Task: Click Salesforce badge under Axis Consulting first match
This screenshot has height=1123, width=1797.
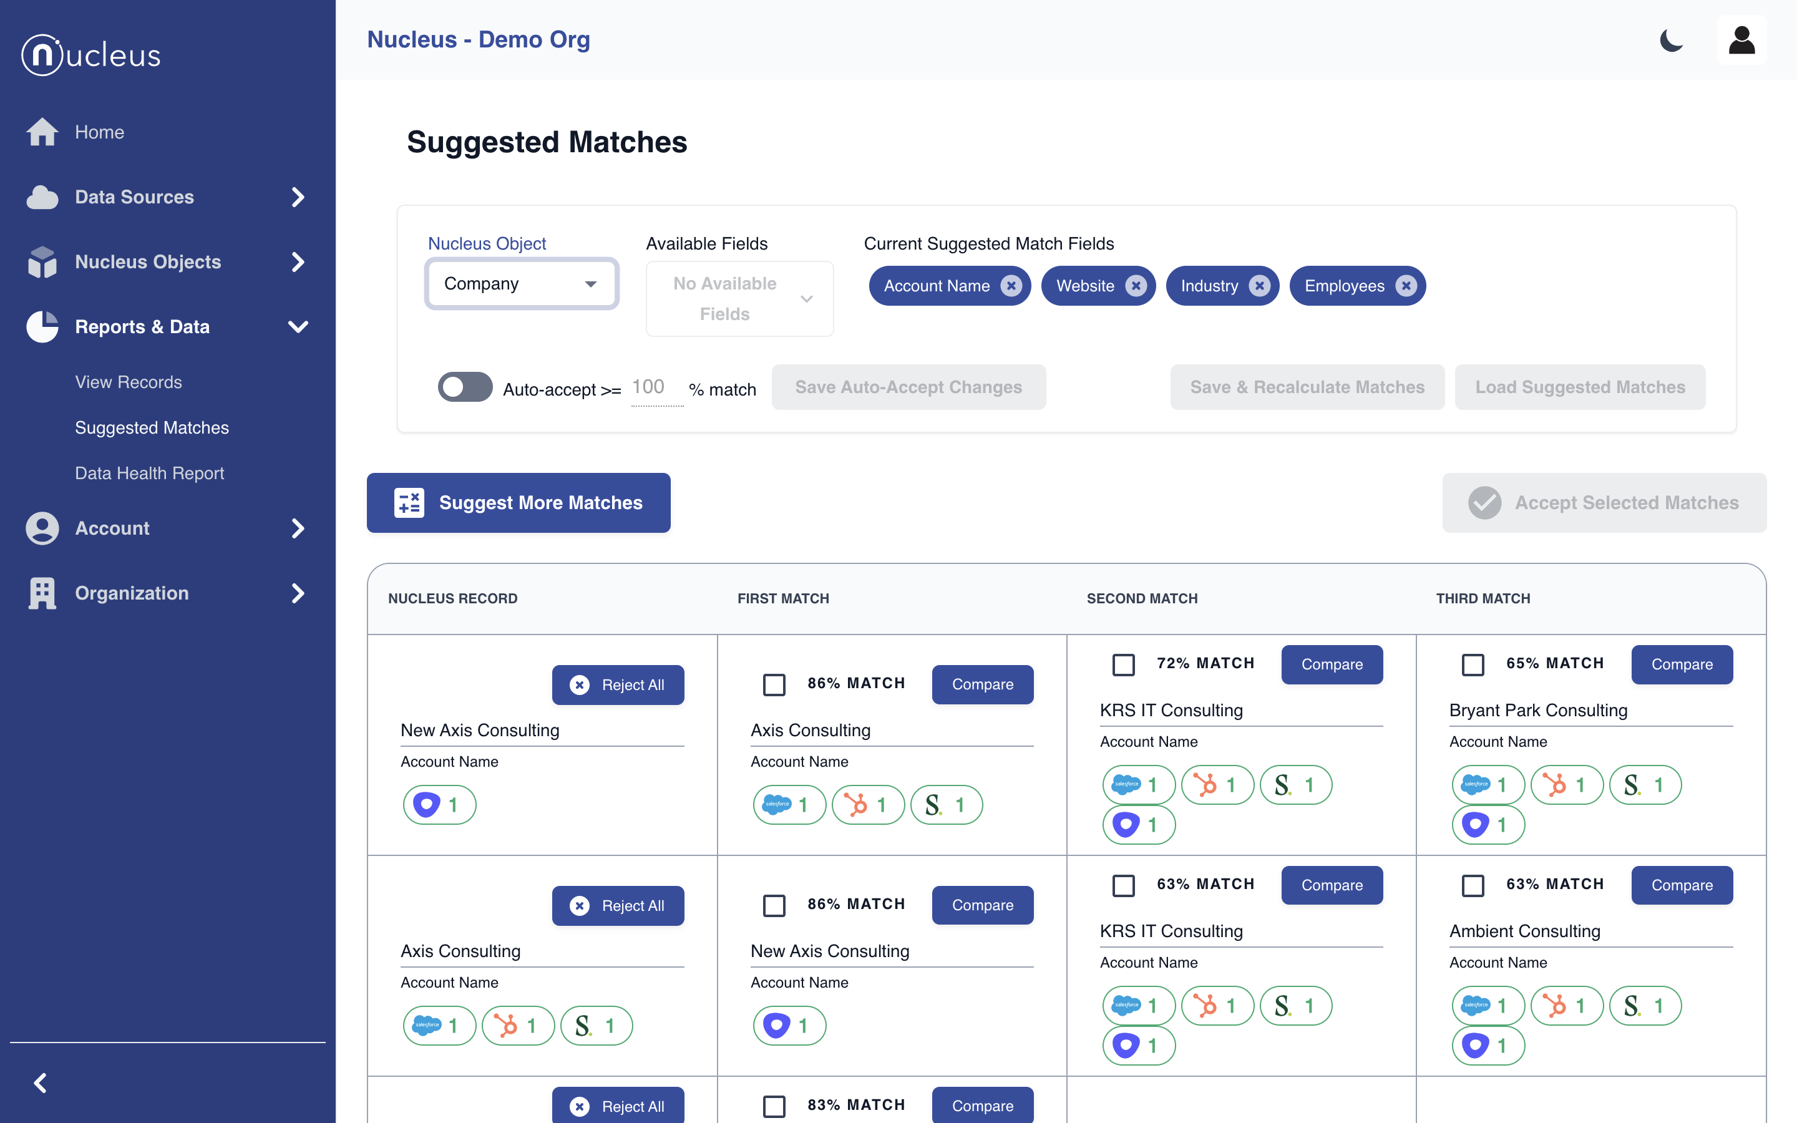Action: pos(789,804)
